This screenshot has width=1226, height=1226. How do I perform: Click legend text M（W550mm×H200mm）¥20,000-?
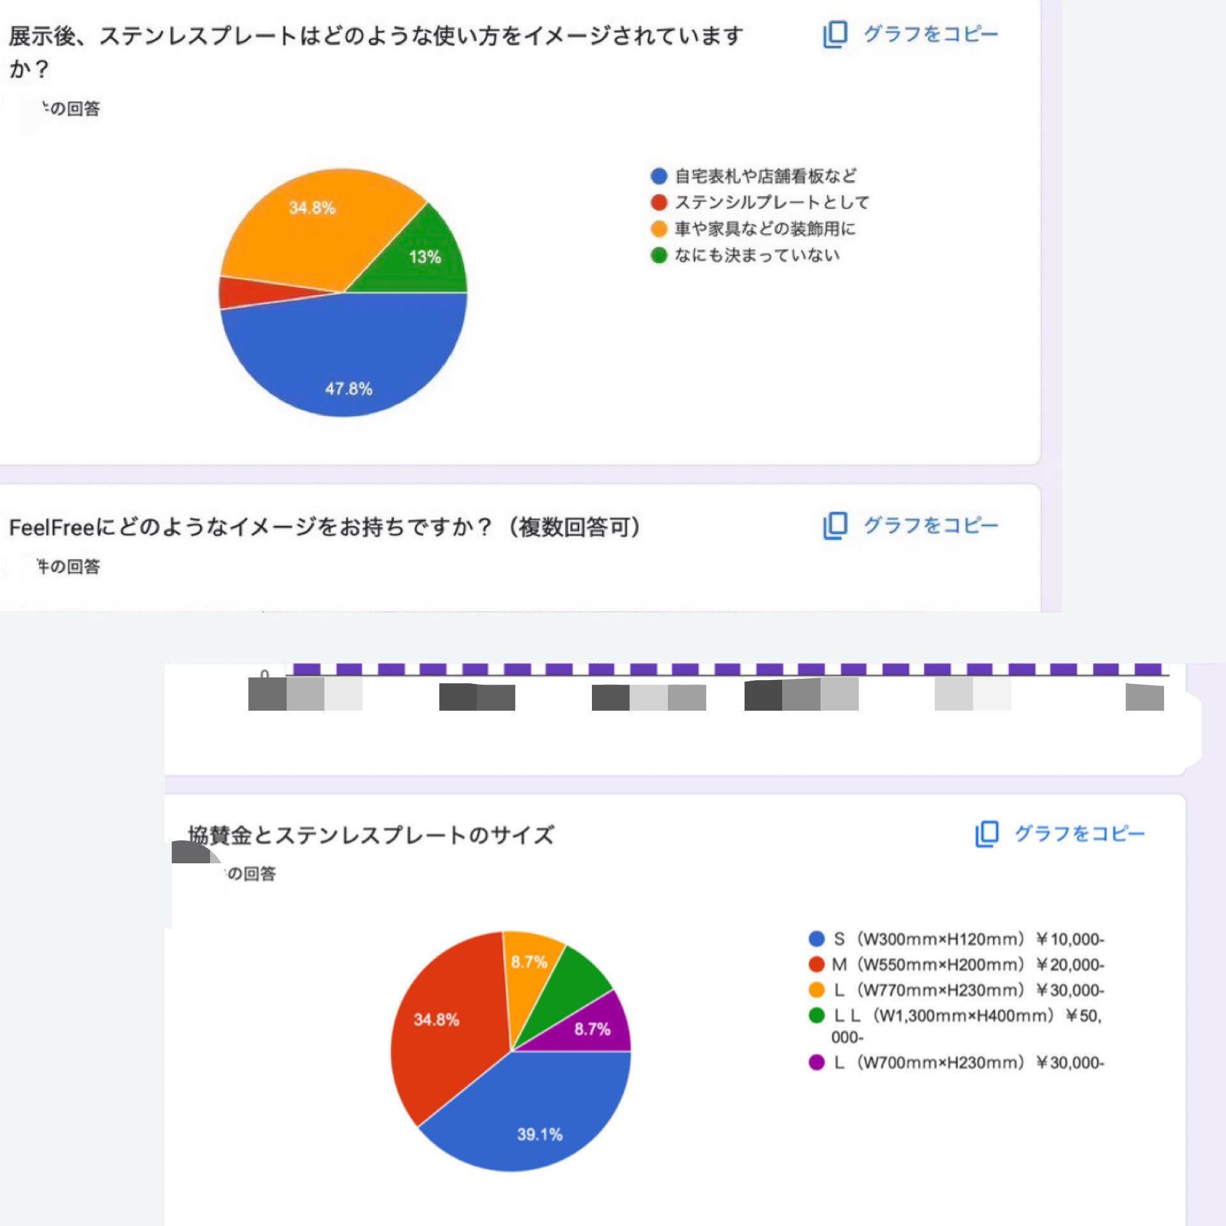point(968,964)
